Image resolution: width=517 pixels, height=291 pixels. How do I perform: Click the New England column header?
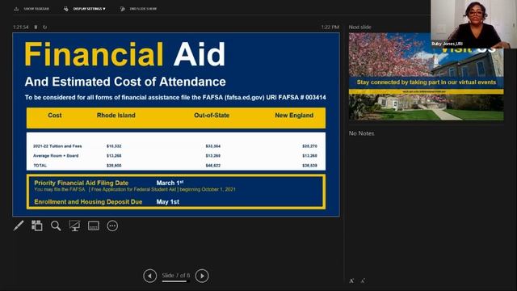(294, 116)
